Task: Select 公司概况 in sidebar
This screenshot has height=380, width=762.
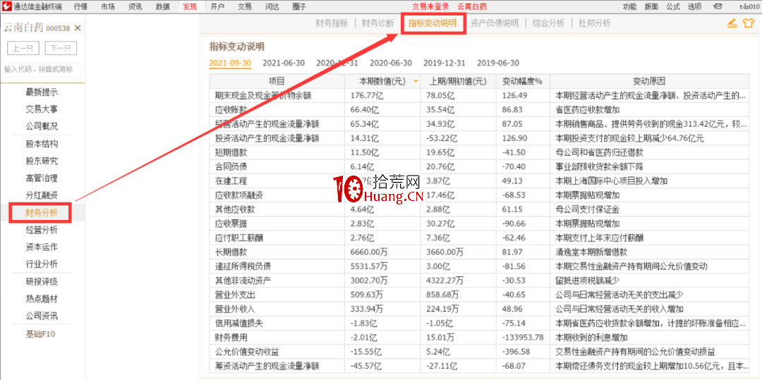Action: pyautogui.click(x=42, y=126)
